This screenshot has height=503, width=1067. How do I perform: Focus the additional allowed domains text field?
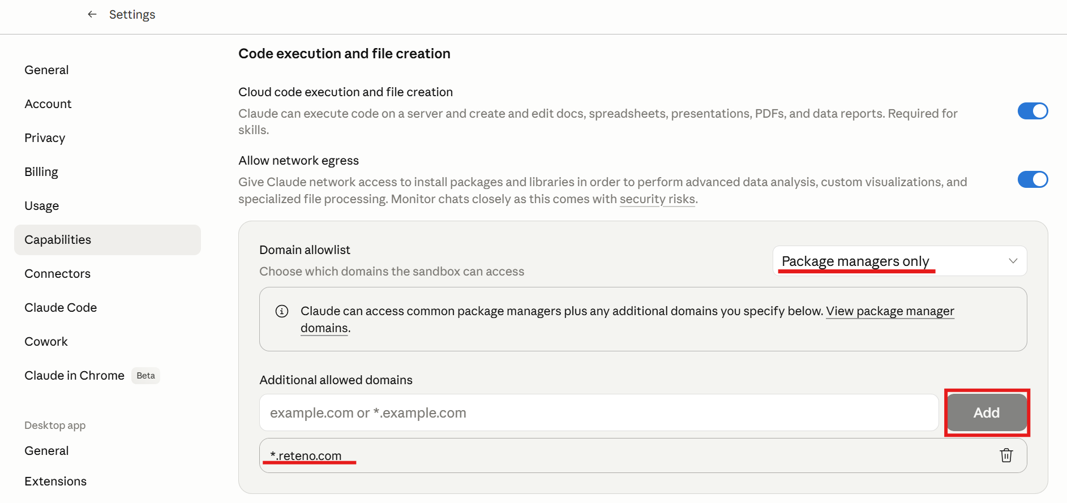pos(598,413)
